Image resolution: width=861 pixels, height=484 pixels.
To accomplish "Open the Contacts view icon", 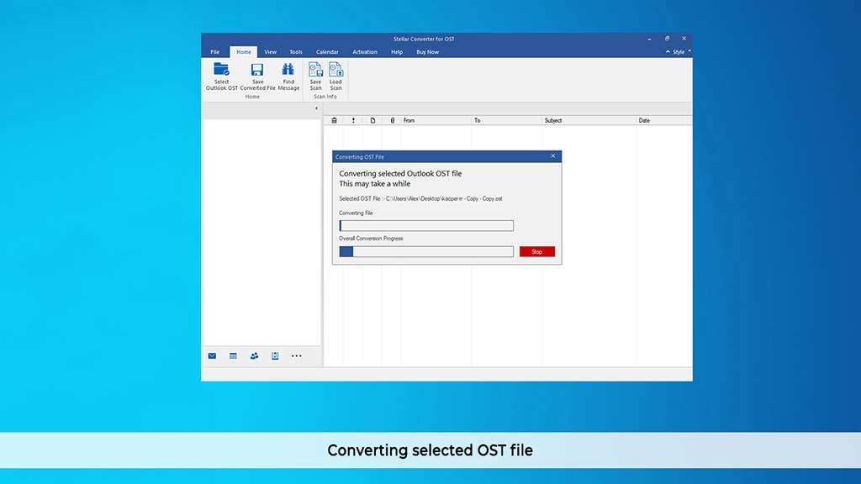I will pyautogui.click(x=254, y=355).
